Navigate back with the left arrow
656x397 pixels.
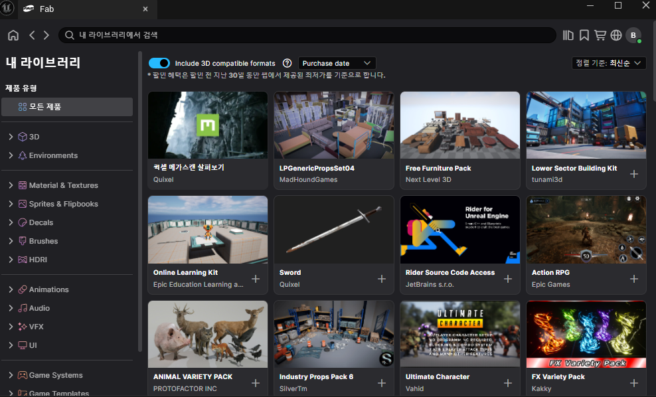point(32,36)
